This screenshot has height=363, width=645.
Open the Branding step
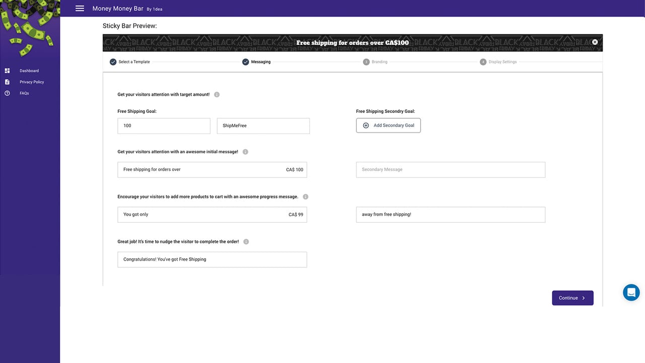(375, 62)
